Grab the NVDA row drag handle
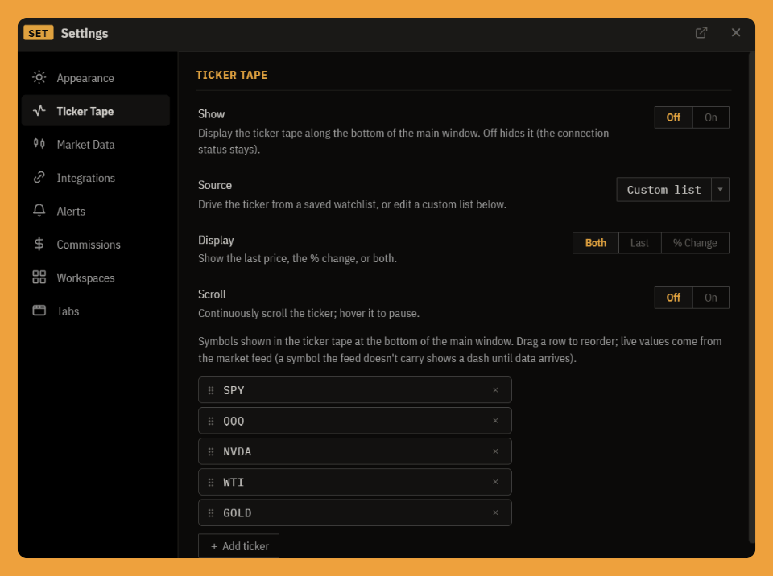This screenshot has width=773, height=576. pyautogui.click(x=211, y=451)
